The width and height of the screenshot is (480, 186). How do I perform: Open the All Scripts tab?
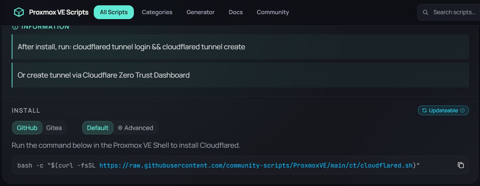(x=114, y=12)
